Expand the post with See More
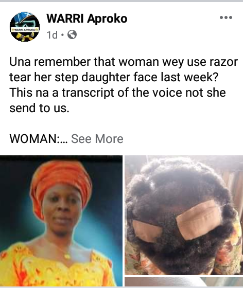Viewport: 243px width, 288px height. coord(97,139)
